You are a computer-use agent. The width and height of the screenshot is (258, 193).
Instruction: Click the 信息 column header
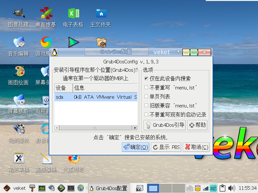(105, 88)
